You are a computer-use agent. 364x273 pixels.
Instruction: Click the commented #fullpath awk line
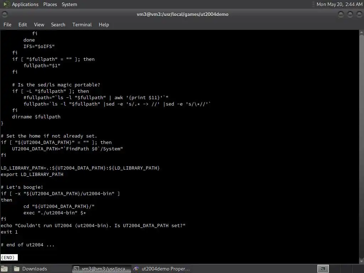pos(96,97)
